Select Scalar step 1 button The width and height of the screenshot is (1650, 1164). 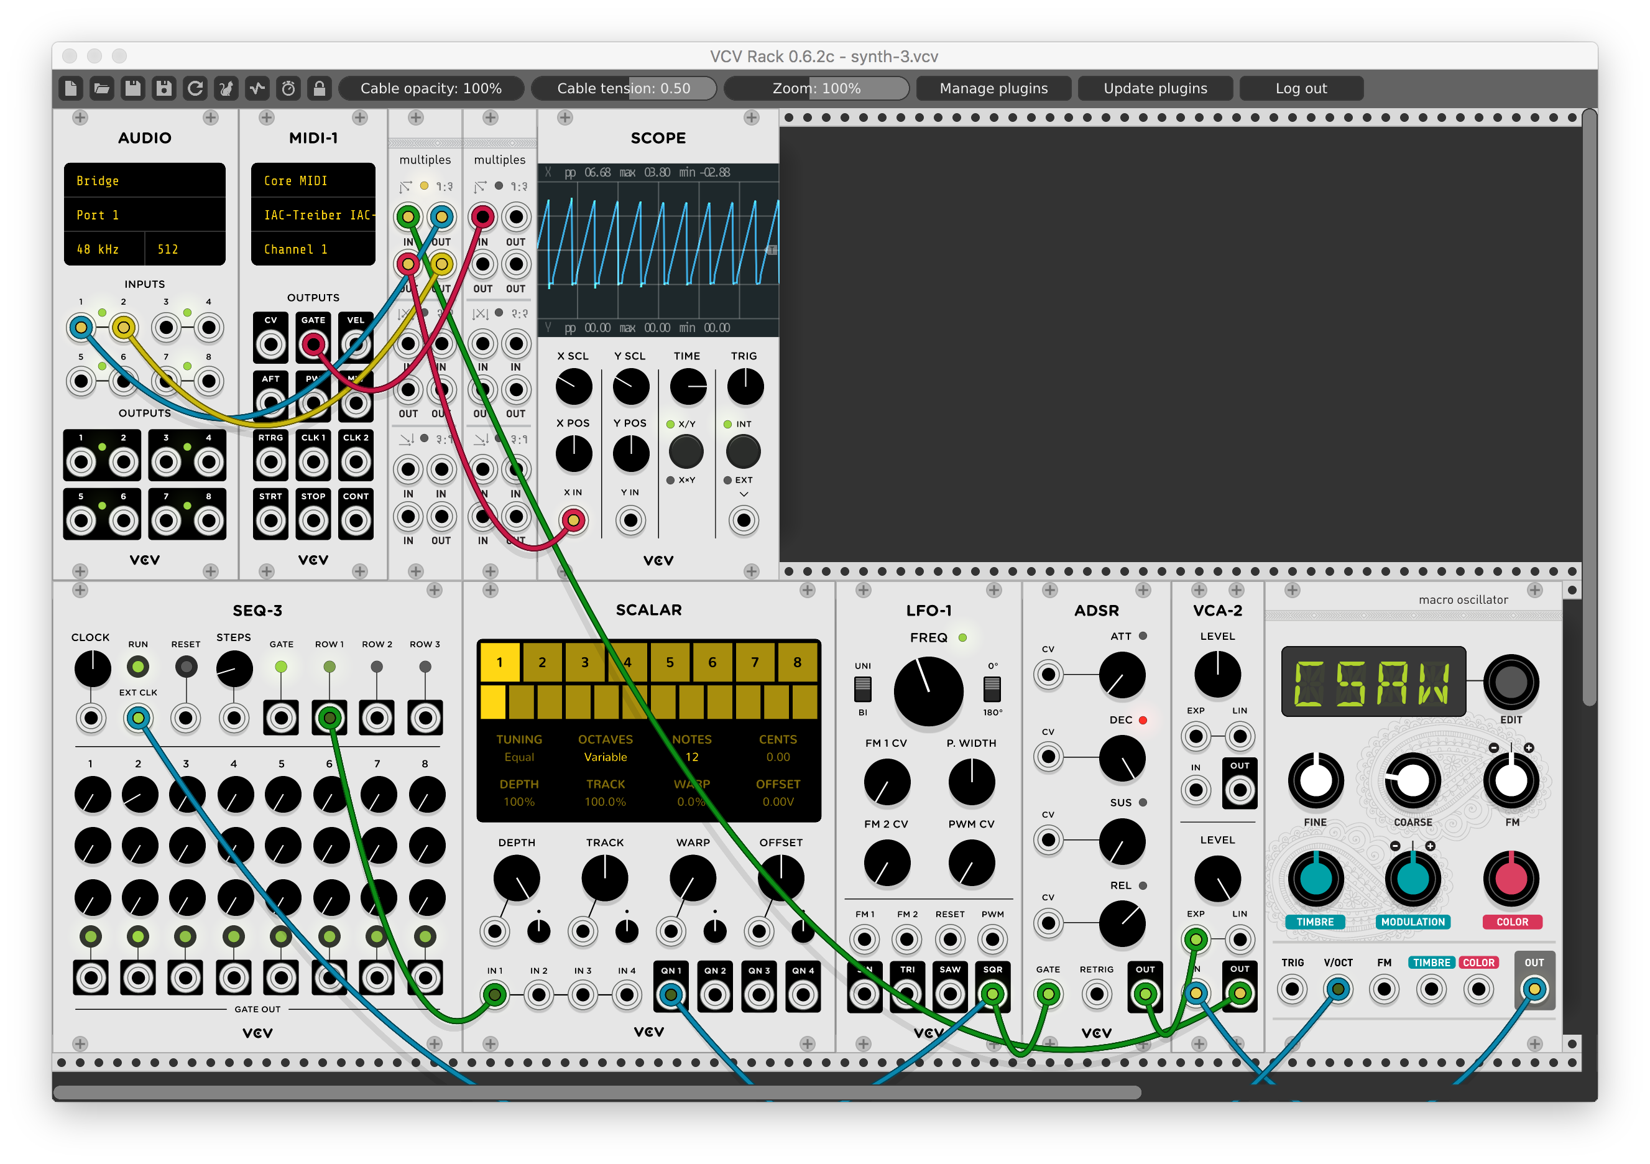point(499,662)
